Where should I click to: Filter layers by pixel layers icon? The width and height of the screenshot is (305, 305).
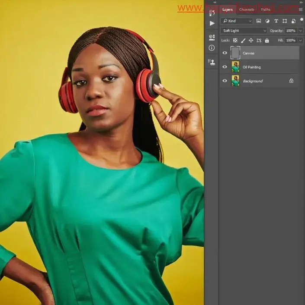point(259,21)
